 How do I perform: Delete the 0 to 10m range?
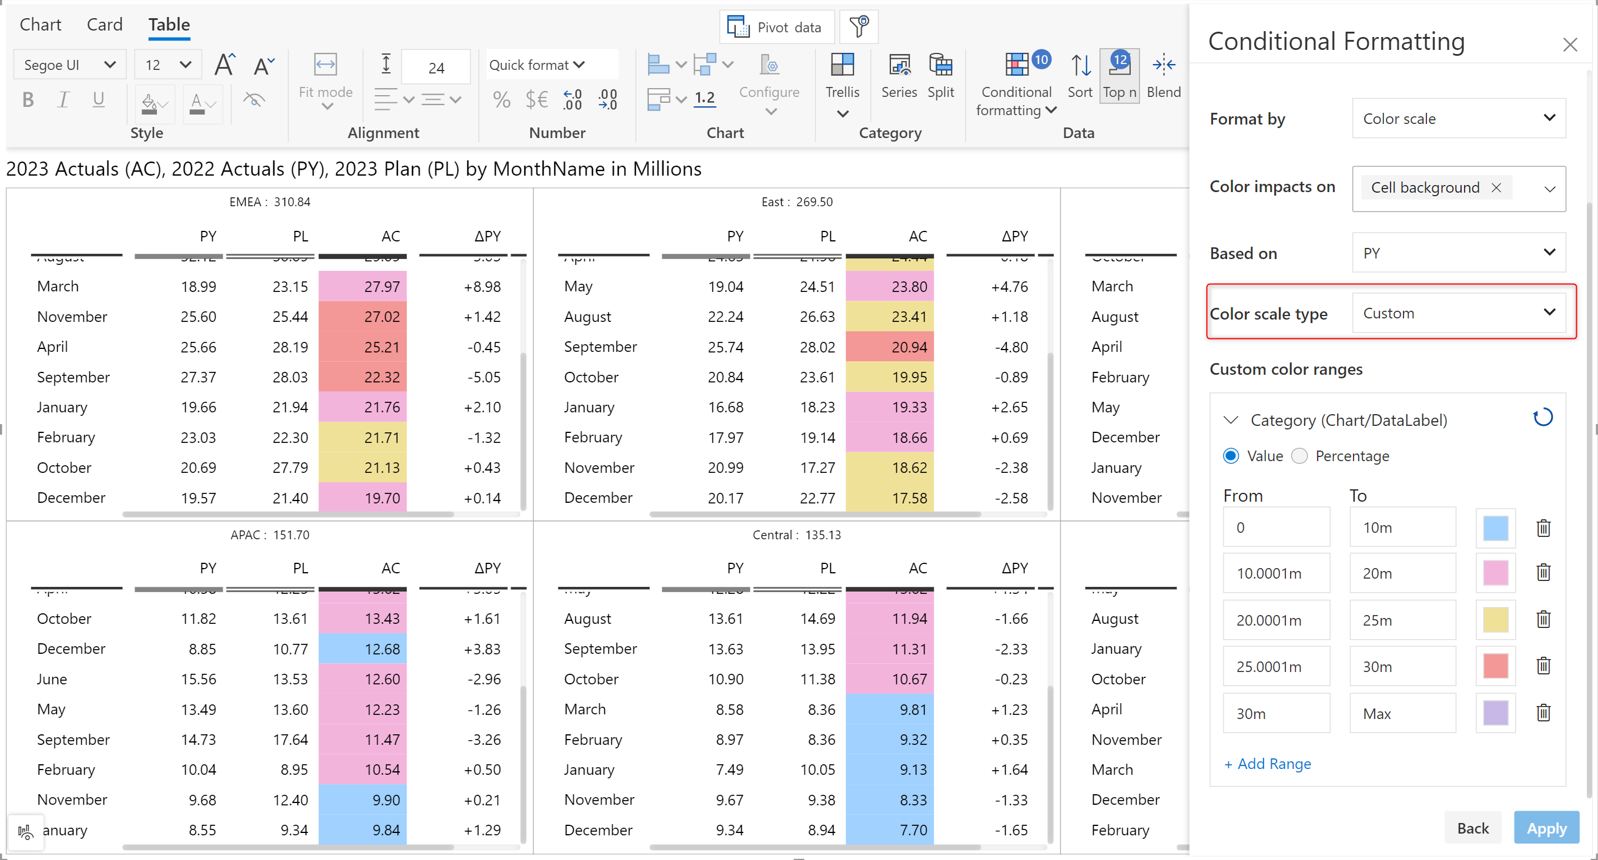(1543, 528)
